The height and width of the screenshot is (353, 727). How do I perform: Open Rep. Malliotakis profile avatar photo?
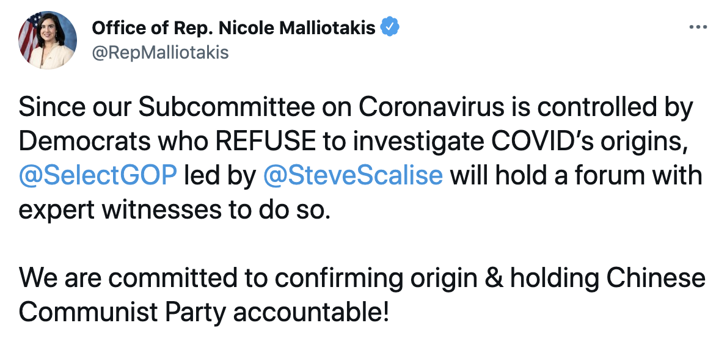(48, 40)
